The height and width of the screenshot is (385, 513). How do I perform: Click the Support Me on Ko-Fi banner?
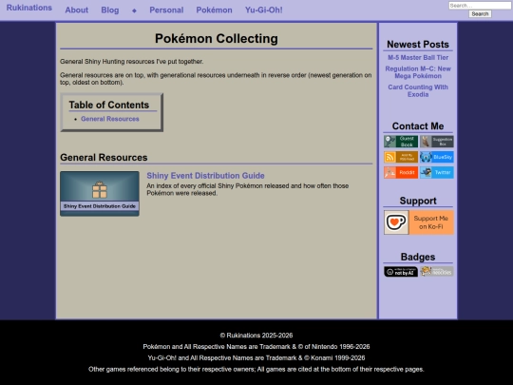[x=419, y=222]
